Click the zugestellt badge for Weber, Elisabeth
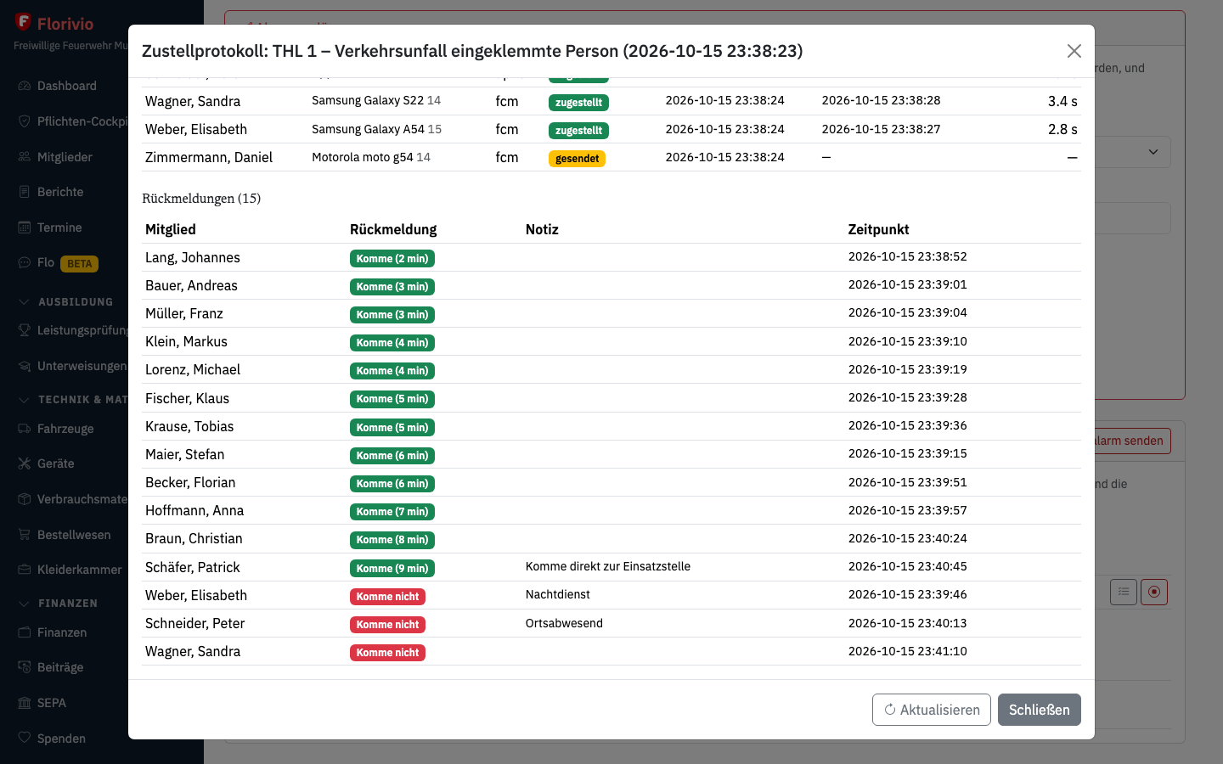1223x764 pixels. [578, 131]
